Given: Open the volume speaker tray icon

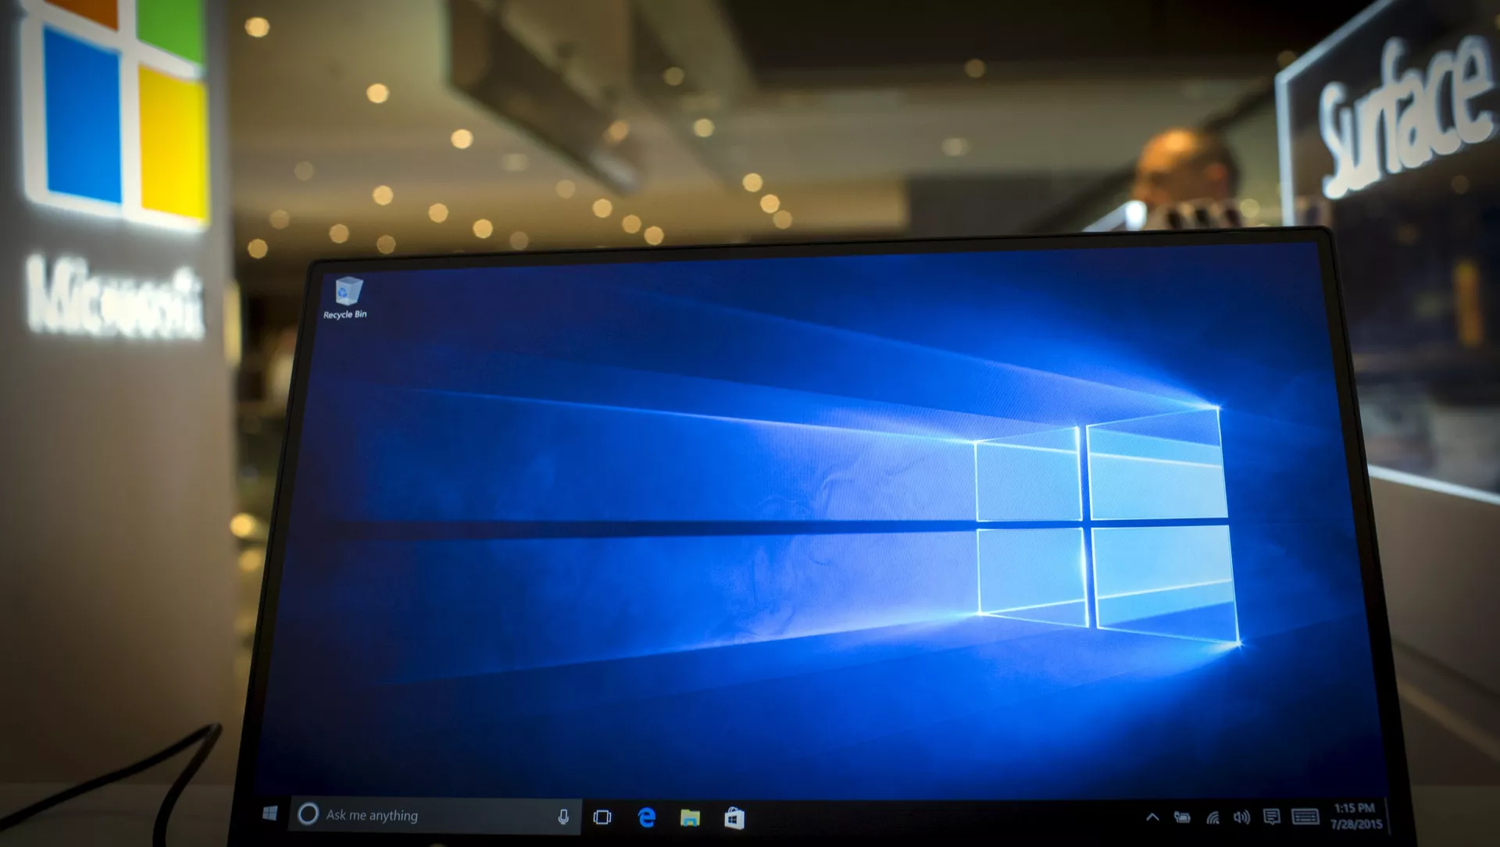Looking at the screenshot, I should [x=1241, y=817].
